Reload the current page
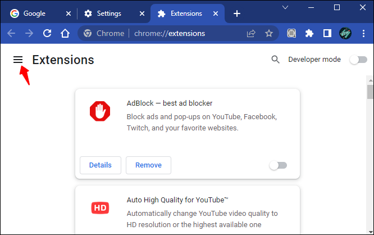 [x=47, y=33]
